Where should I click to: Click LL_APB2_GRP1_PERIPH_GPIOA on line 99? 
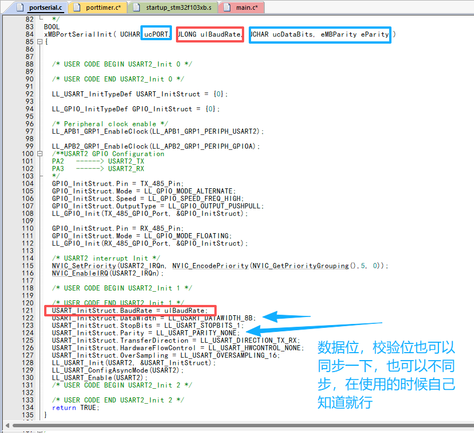pos(202,146)
